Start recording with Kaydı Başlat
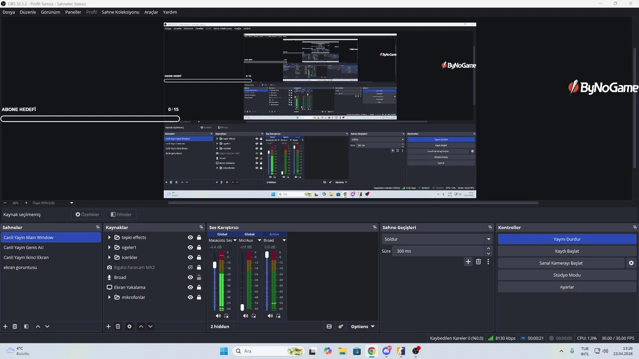 [x=567, y=251]
